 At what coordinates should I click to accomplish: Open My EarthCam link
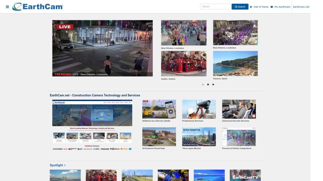click(282, 7)
